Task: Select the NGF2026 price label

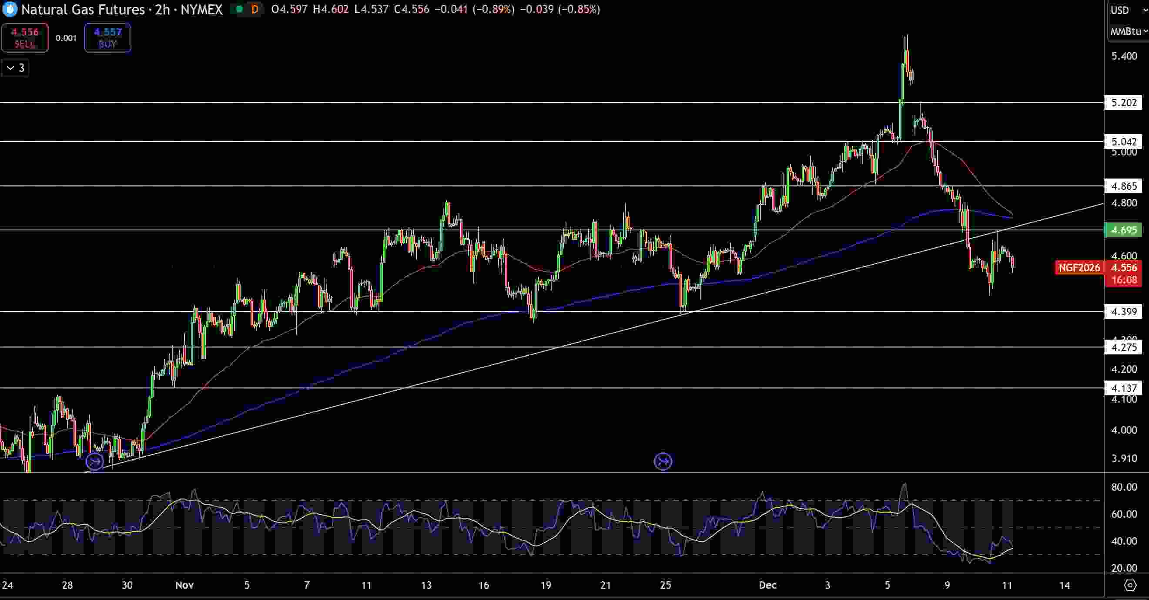Action: tap(1079, 268)
